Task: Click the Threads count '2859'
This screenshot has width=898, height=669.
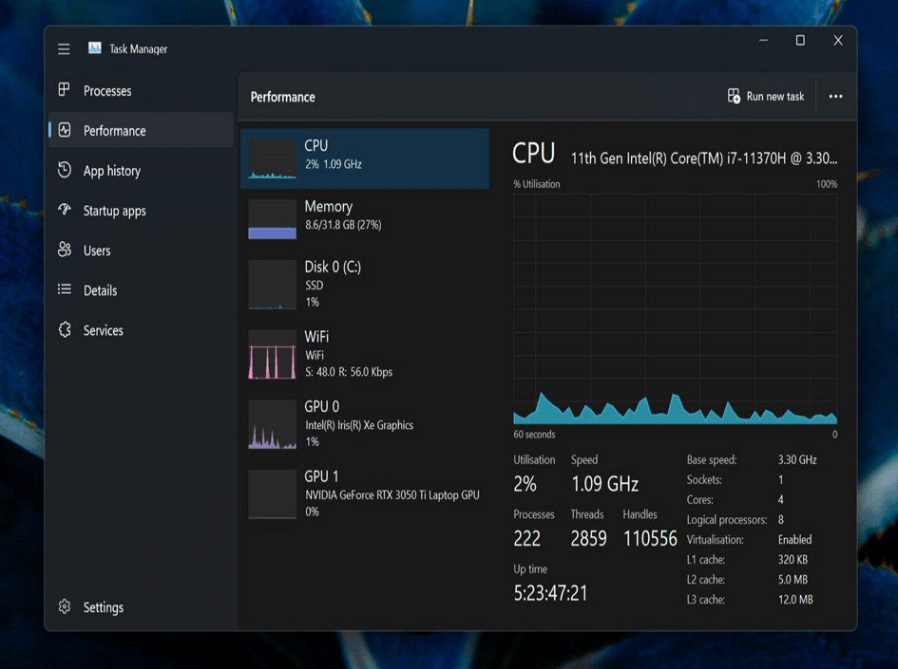Action: tap(588, 538)
